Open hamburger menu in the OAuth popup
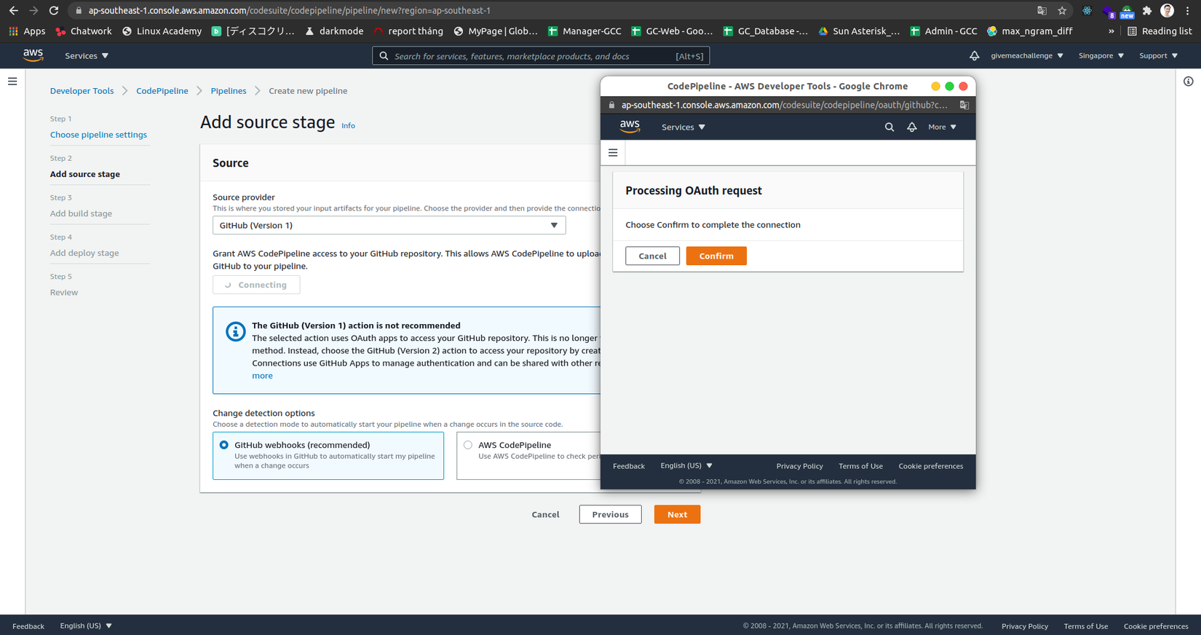The height and width of the screenshot is (635, 1201). (x=613, y=153)
